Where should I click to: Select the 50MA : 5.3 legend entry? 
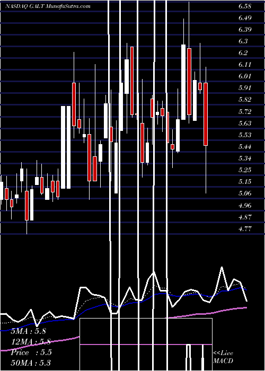coord(31,363)
